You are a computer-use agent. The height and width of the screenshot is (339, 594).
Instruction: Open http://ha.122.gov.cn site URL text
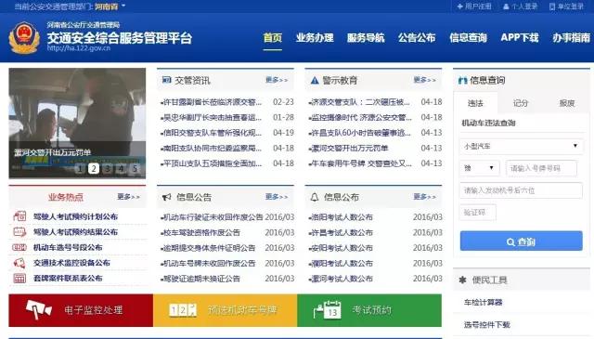[x=79, y=48]
